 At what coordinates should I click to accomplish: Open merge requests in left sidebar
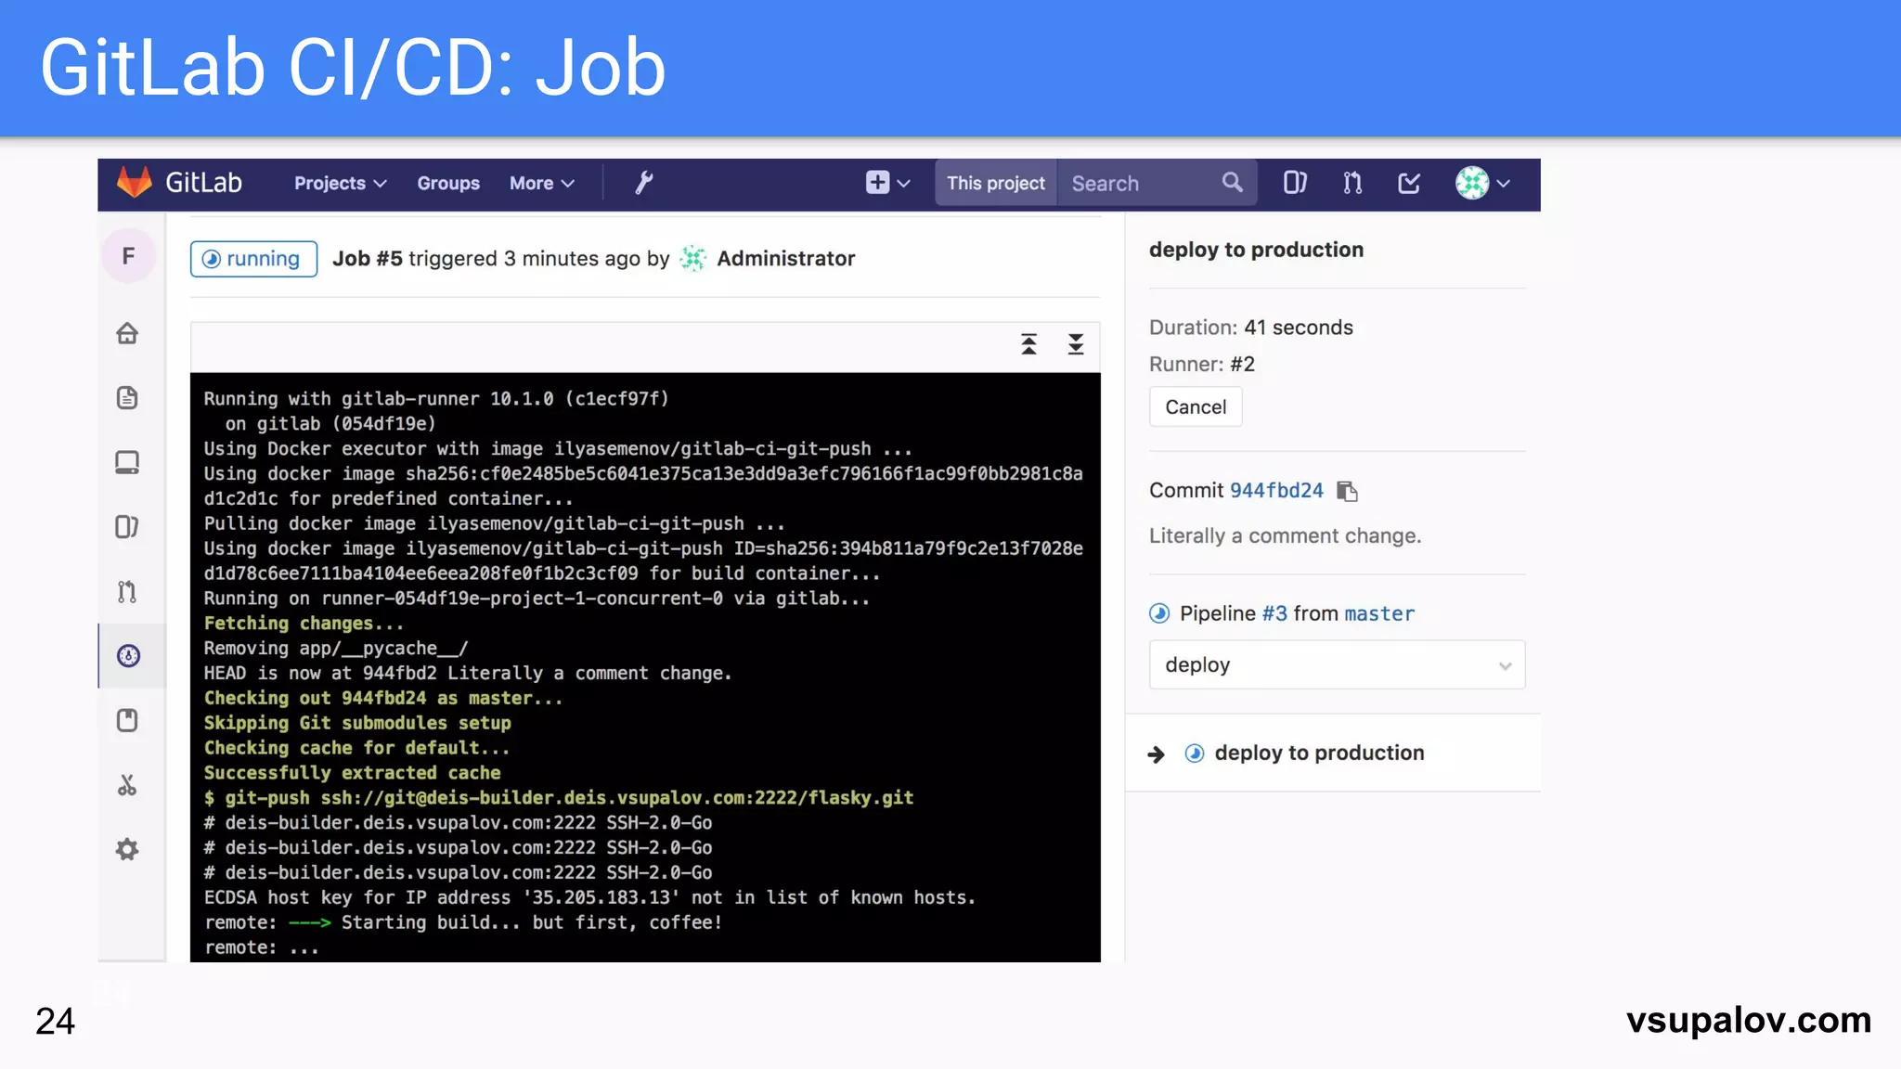(x=128, y=592)
